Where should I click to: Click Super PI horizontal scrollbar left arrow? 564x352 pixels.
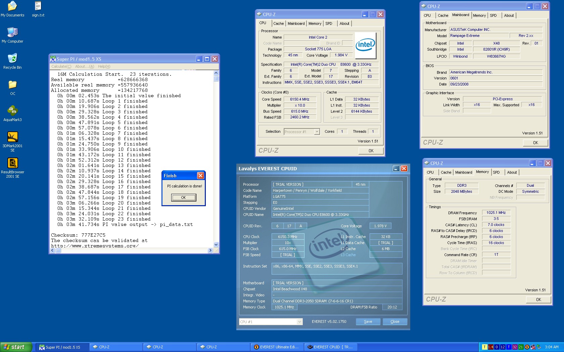click(53, 250)
